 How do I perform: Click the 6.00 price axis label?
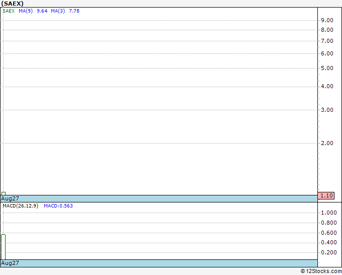(x=327, y=53)
